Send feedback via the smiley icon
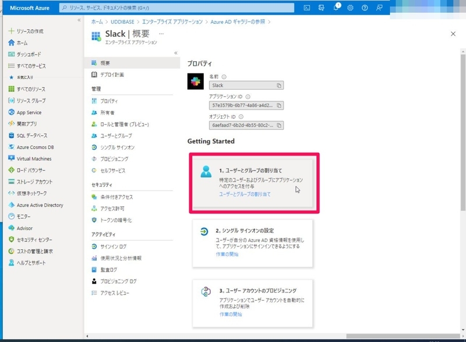Viewport: 466px width, 342px height. click(x=379, y=7)
